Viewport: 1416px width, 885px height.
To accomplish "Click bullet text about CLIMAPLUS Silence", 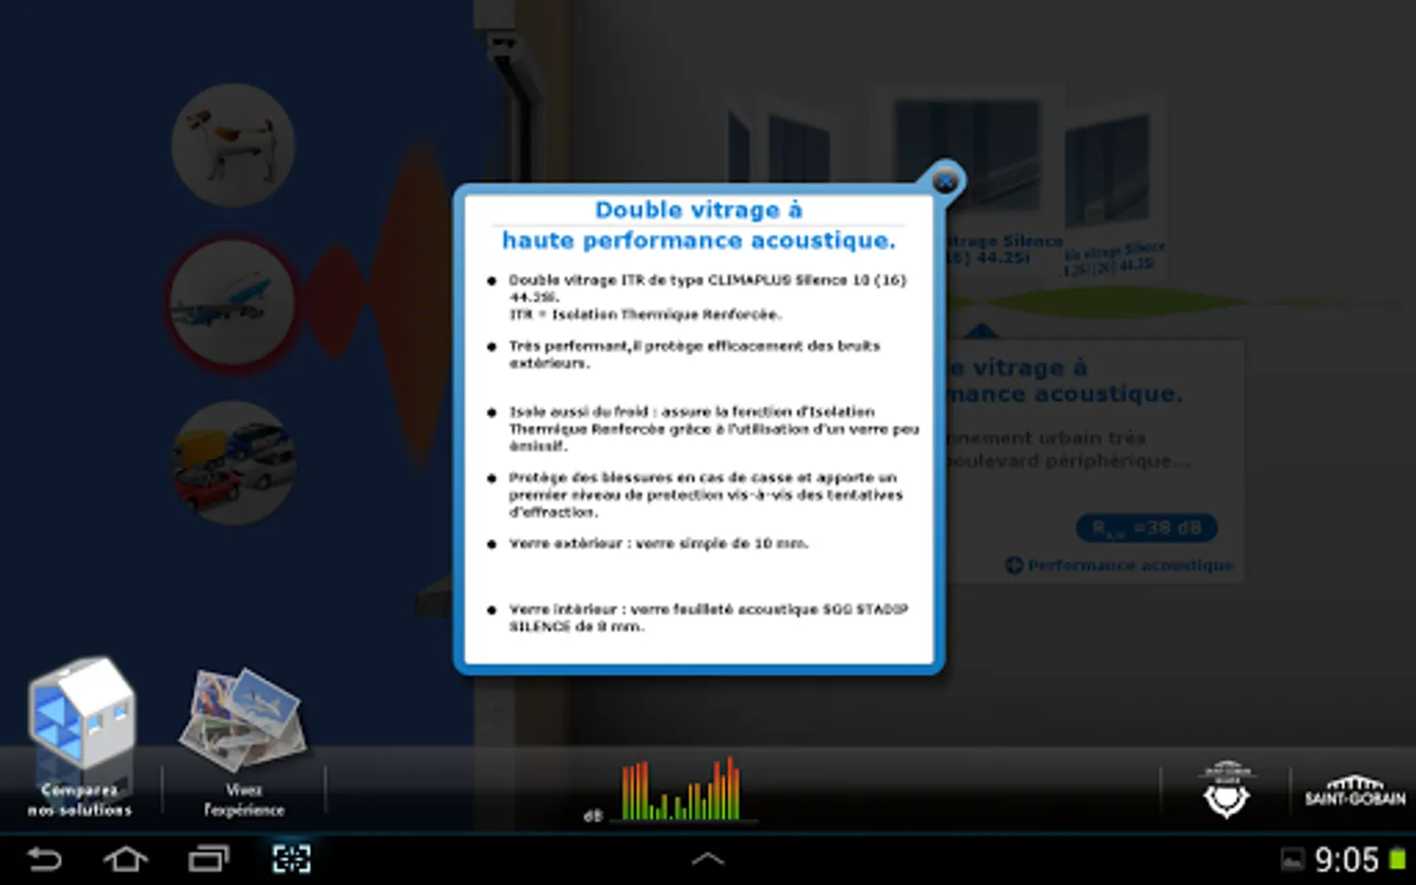I will (x=708, y=297).
